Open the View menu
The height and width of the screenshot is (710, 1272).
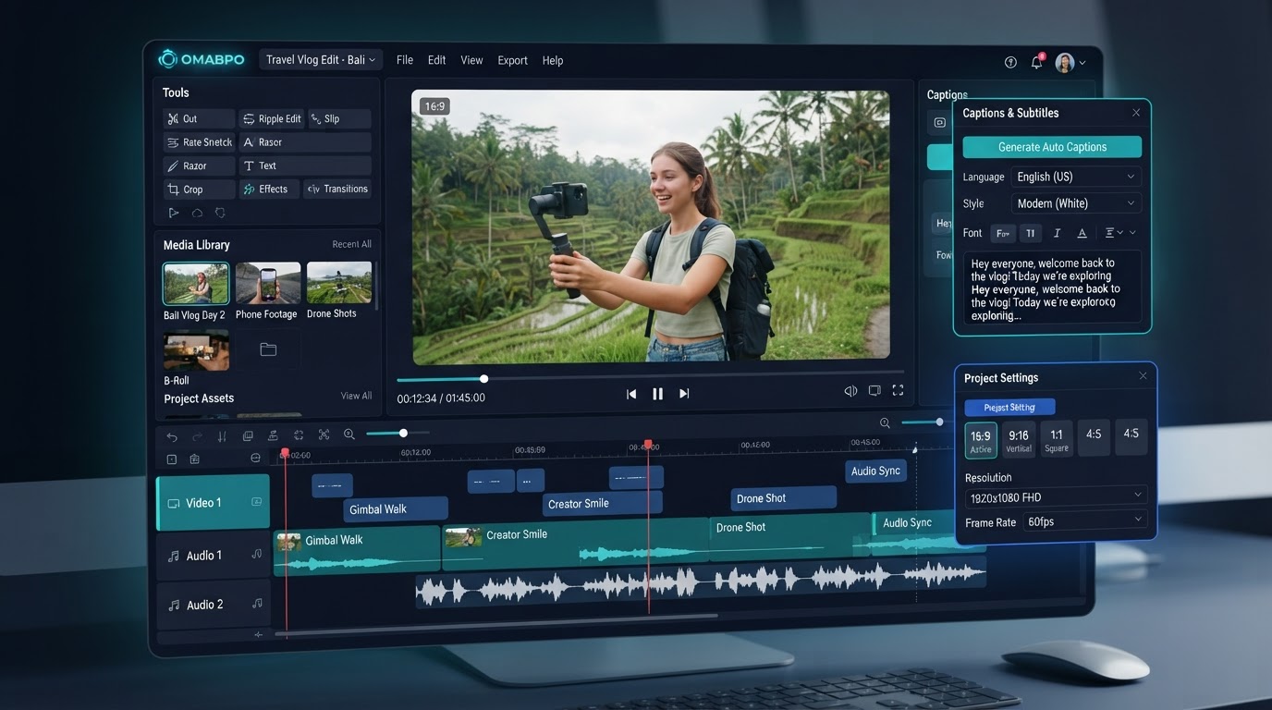[x=471, y=60]
